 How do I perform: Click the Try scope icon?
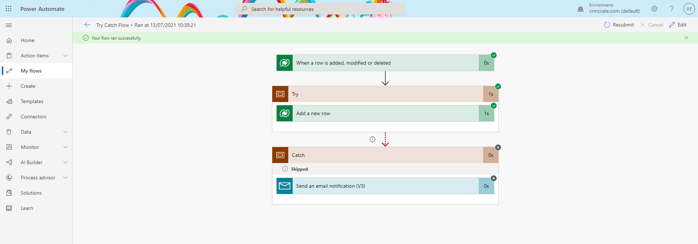[x=280, y=94]
